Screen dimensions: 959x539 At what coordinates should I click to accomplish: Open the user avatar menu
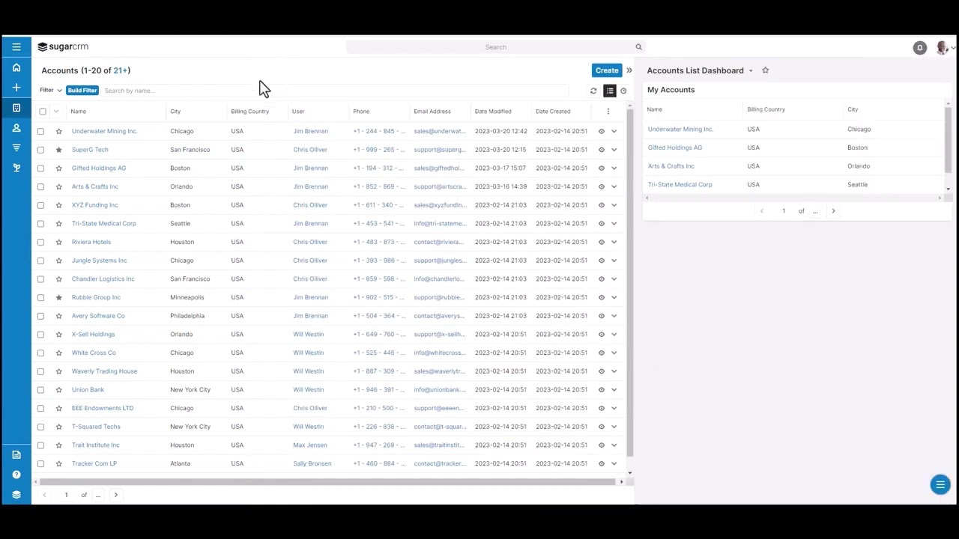point(941,48)
